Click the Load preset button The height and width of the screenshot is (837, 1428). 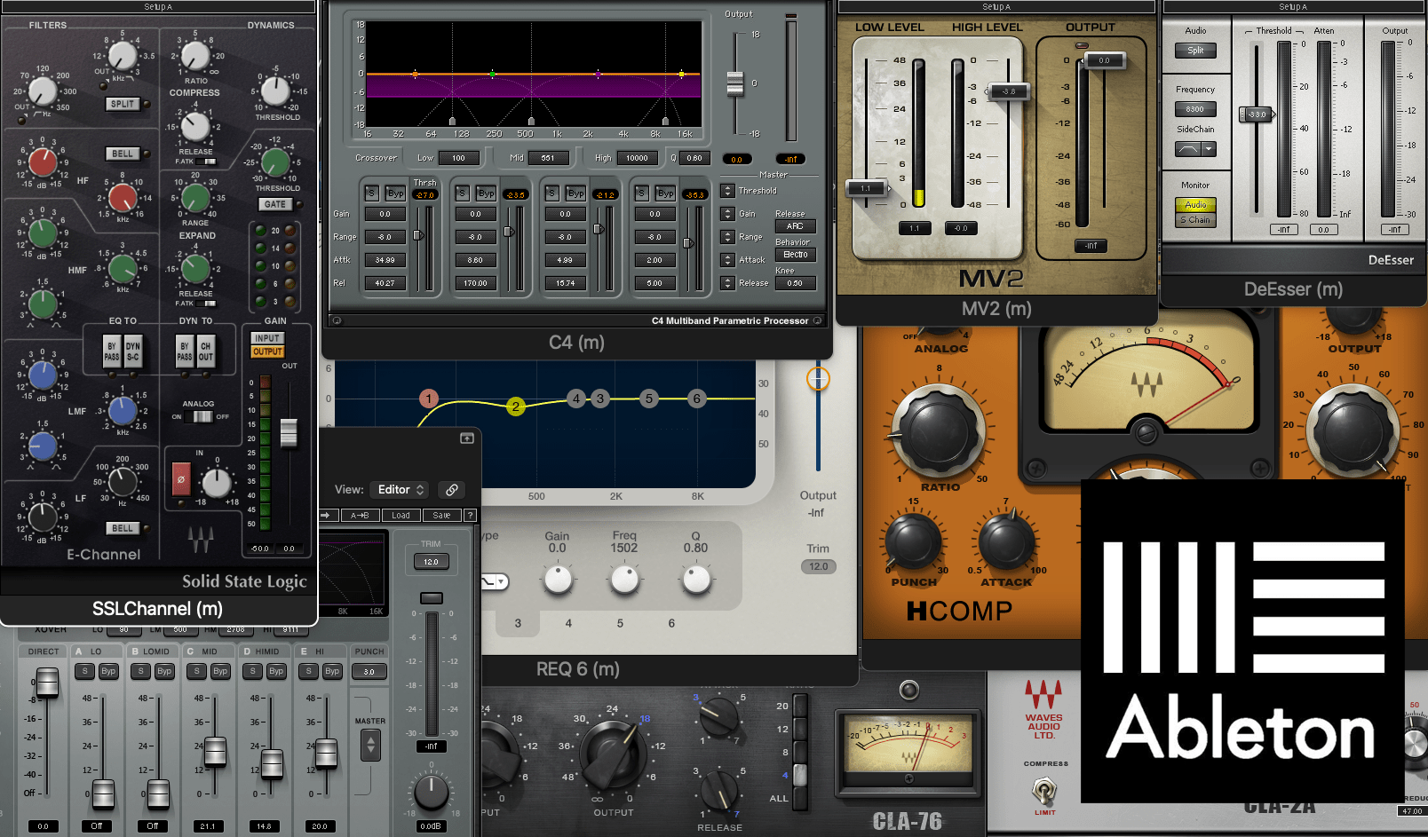coord(401,515)
